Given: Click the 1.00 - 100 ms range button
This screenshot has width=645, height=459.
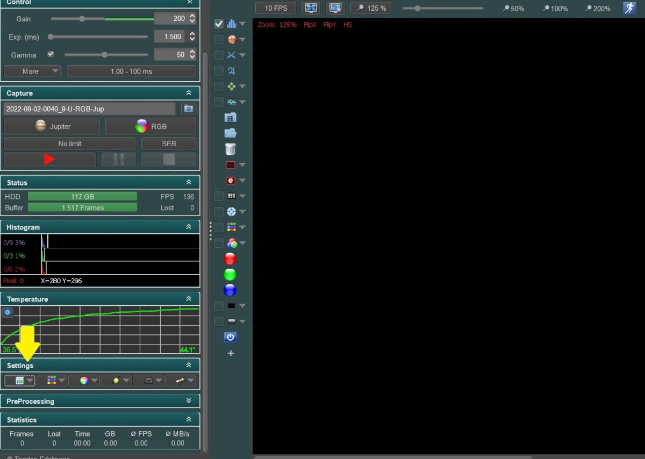Looking at the screenshot, I should 131,71.
